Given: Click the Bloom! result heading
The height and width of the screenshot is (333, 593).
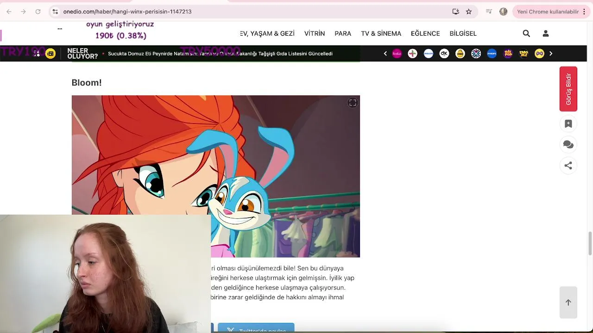Looking at the screenshot, I should 87,83.
